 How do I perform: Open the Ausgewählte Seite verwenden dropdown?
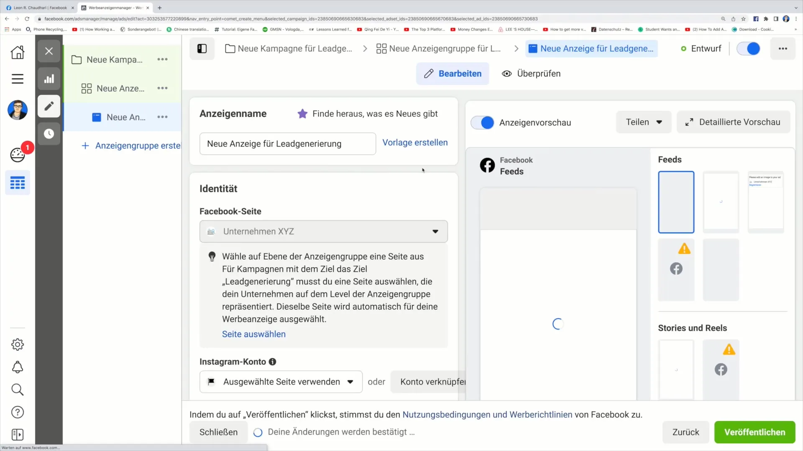351,382
